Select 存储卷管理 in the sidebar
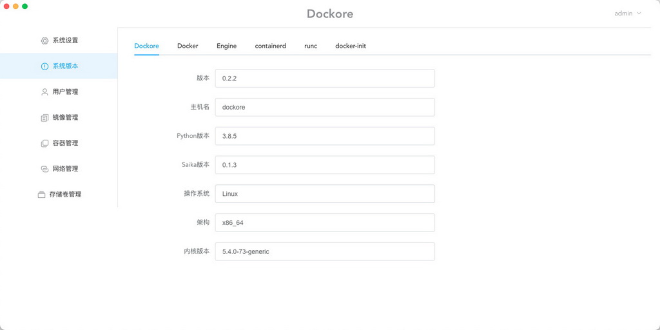Viewport: 660px width, 330px height. click(59, 195)
